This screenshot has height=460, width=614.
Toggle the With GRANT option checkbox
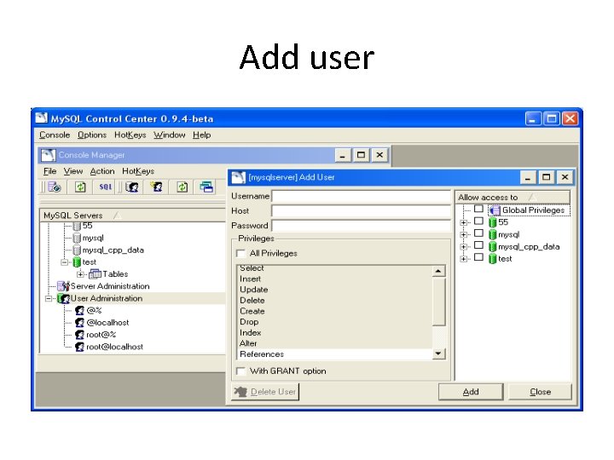point(241,371)
